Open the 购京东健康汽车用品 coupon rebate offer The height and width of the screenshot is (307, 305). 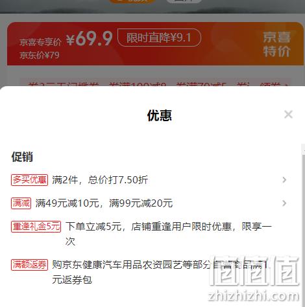click(160, 272)
